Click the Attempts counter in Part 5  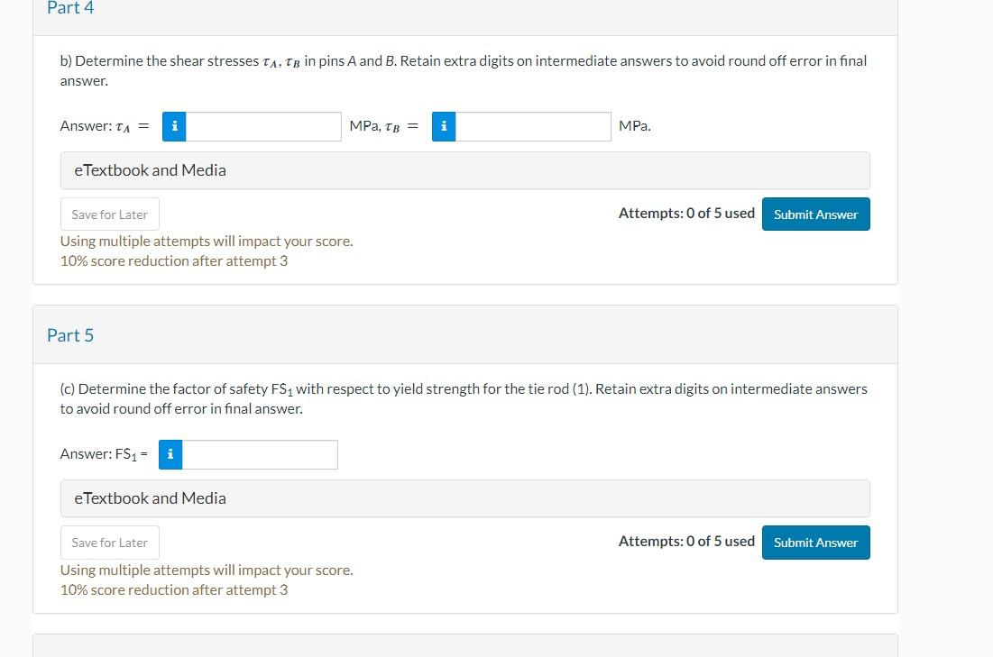(x=686, y=541)
